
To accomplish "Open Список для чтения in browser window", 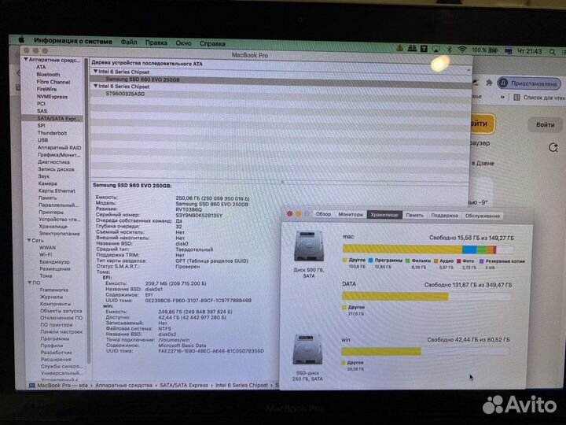I will point(539,98).
